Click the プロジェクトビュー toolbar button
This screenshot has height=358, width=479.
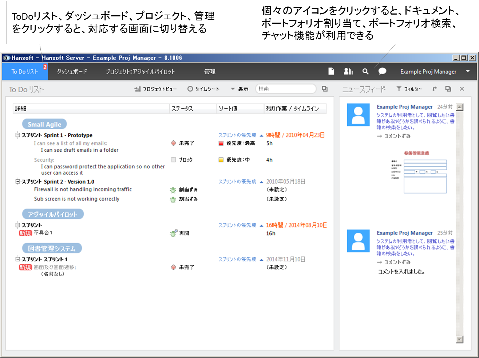tap(155, 89)
